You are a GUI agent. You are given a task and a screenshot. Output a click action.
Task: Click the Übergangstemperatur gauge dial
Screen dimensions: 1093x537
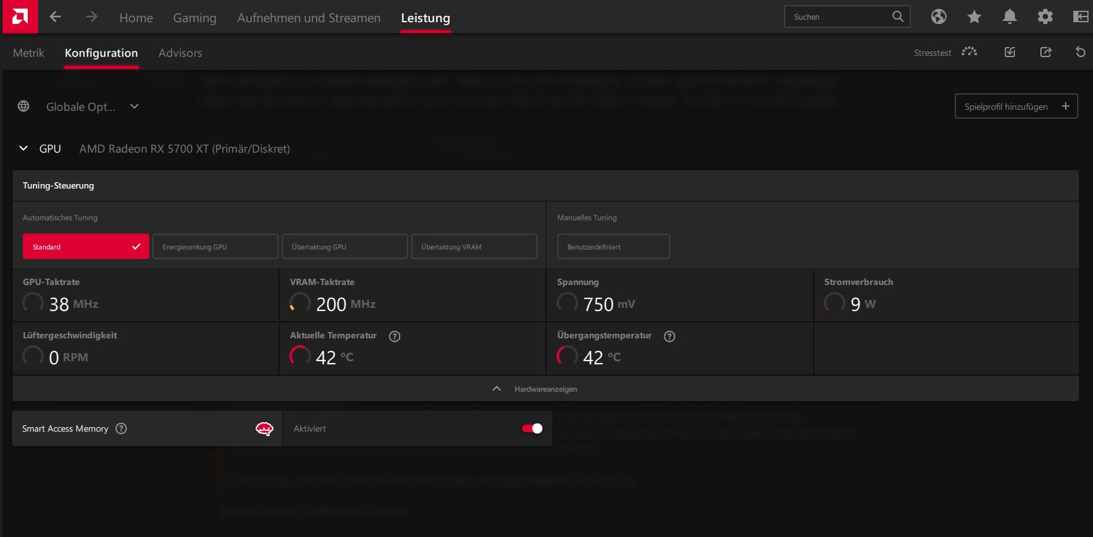tap(567, 355)
